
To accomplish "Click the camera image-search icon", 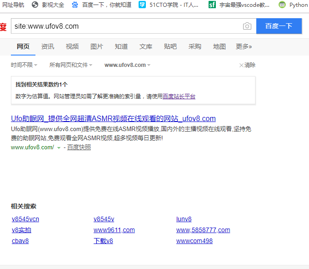I will [247, 26].
